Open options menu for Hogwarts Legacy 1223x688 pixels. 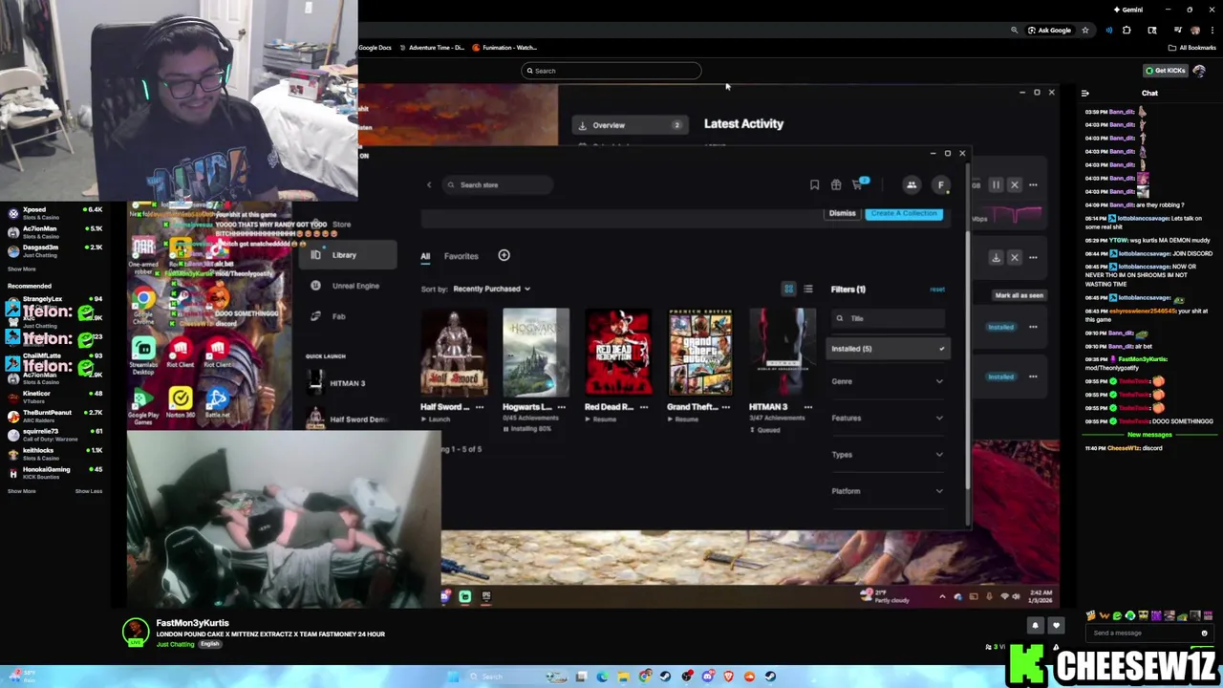pyautogui.click(x=562, y=407)
